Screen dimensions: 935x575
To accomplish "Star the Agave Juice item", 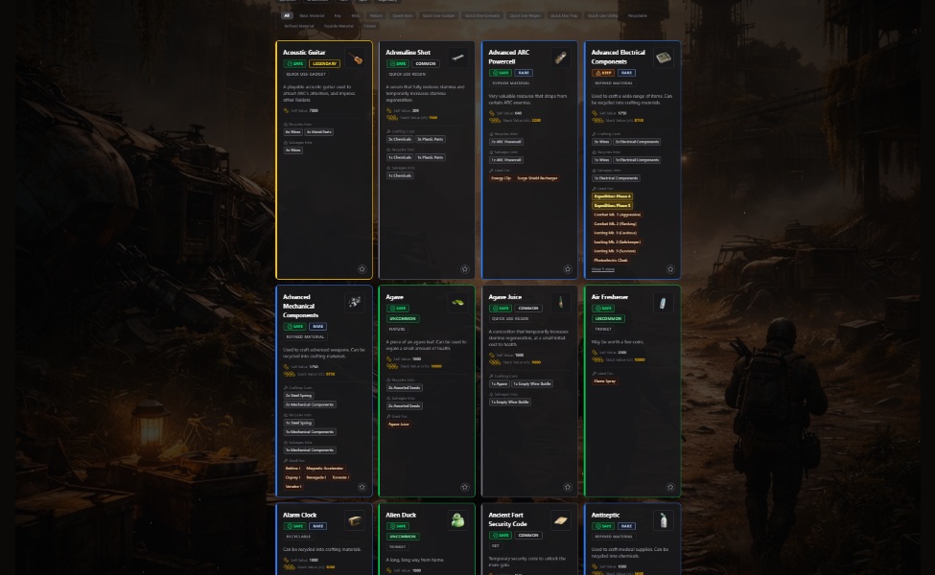I will pos(567,487).
